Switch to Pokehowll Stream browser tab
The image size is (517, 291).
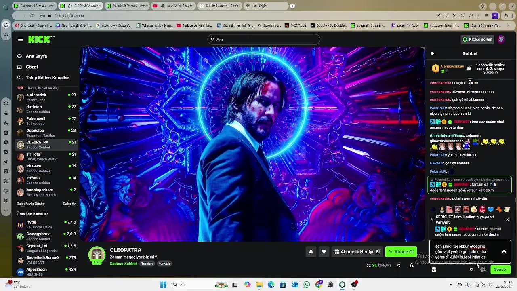34,6
